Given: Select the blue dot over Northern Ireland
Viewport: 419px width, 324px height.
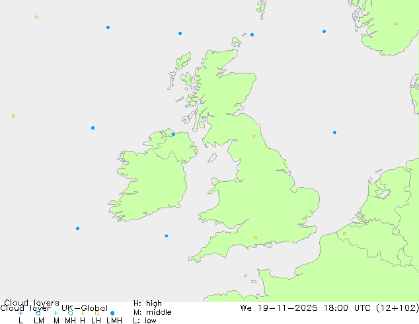Looking at the screenshot, I should tap(173, 134).
